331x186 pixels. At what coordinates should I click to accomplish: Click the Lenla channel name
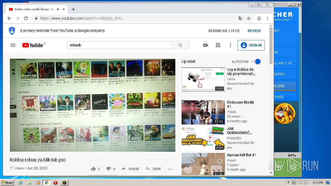point(231,79)
